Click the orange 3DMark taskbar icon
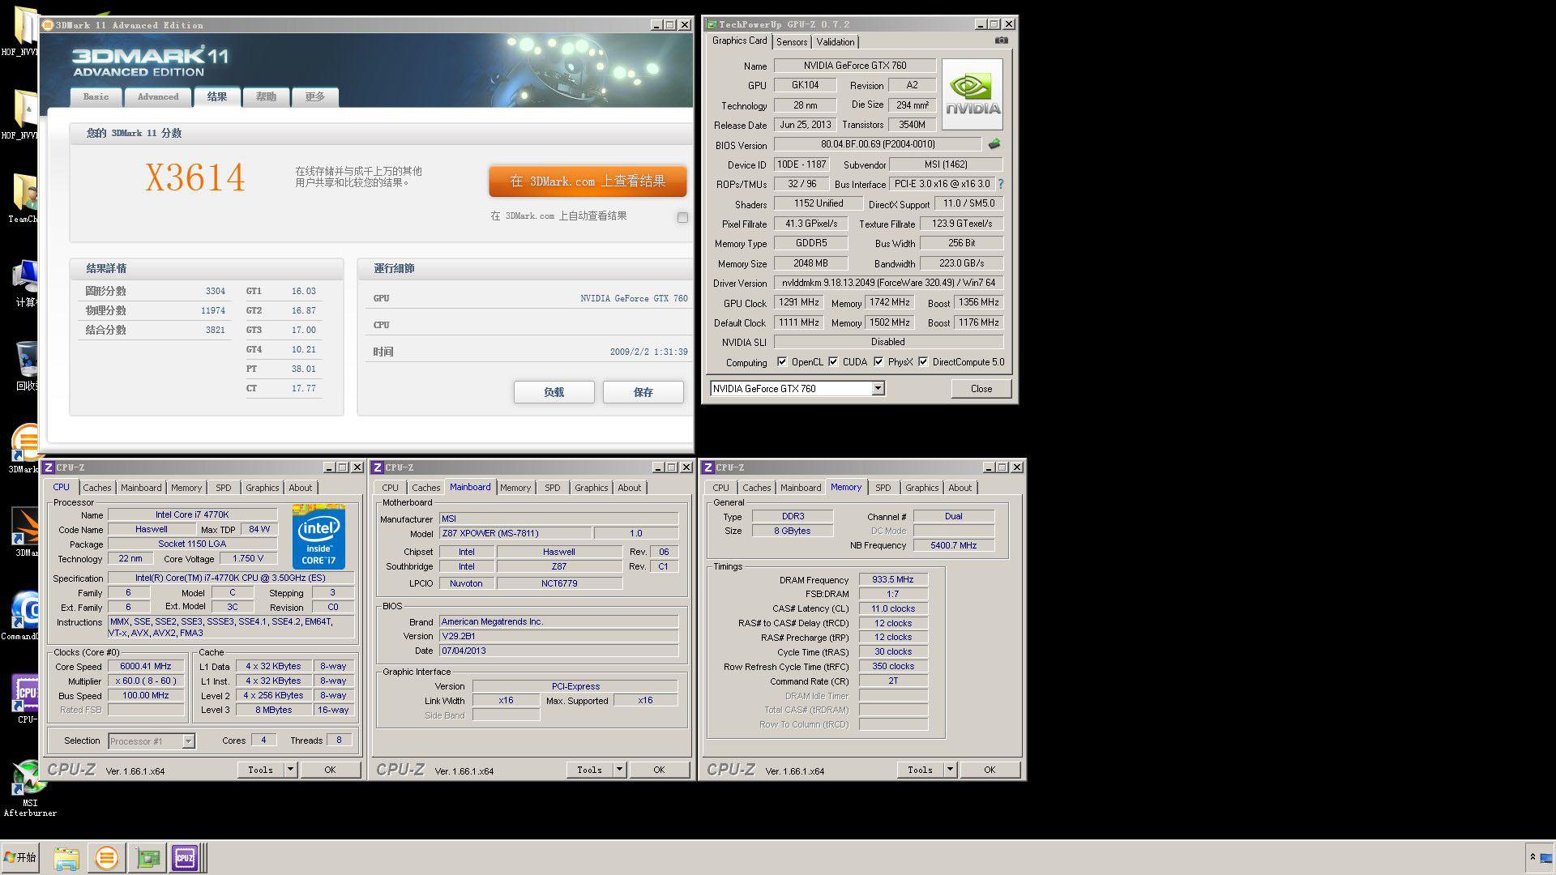Viewport: 1556px width, 875px height. coord(106,858)
